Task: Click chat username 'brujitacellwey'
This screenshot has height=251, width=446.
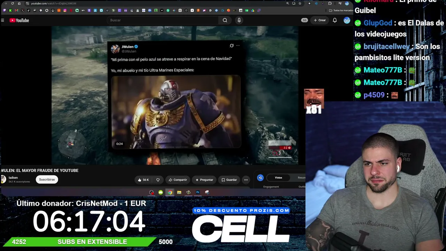Action: click(387, 47)
